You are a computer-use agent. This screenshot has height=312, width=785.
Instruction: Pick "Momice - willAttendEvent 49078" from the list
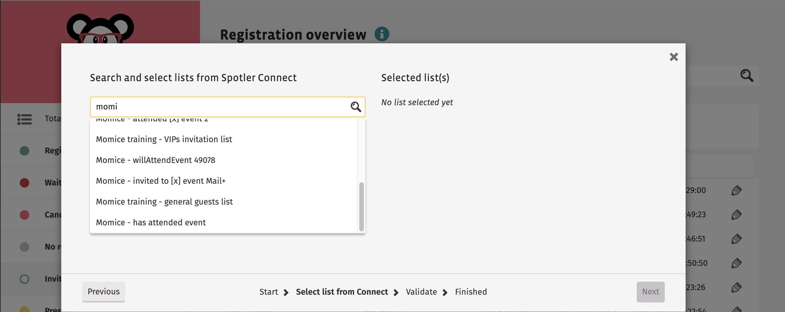tap(155, 160)
